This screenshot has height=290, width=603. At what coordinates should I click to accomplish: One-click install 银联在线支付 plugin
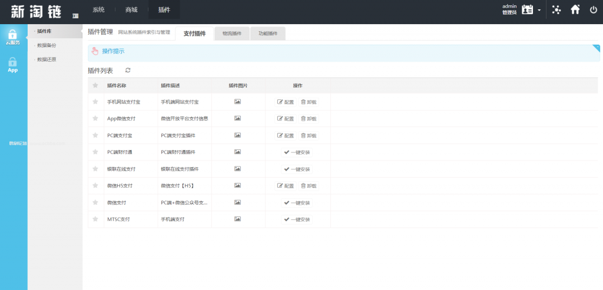coord(297,169)
